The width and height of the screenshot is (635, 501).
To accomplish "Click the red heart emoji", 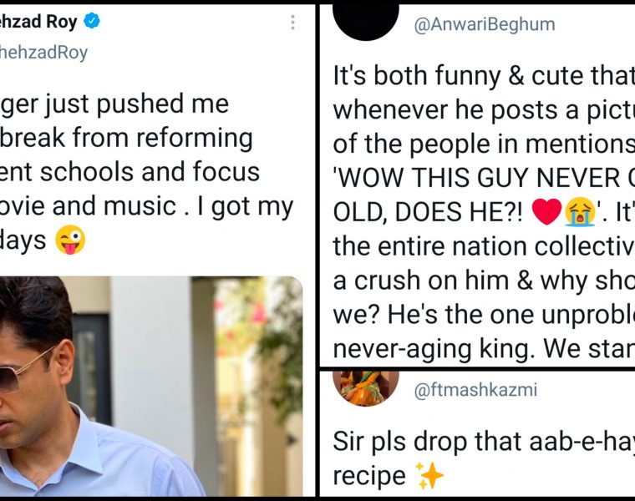I will (545, 213).
